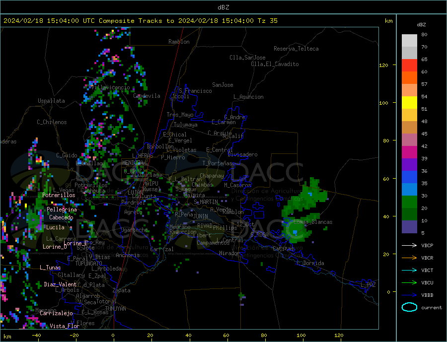
Task: Click the Potrerillos pink-highlighted label
Action: click(x=59, y=195)
